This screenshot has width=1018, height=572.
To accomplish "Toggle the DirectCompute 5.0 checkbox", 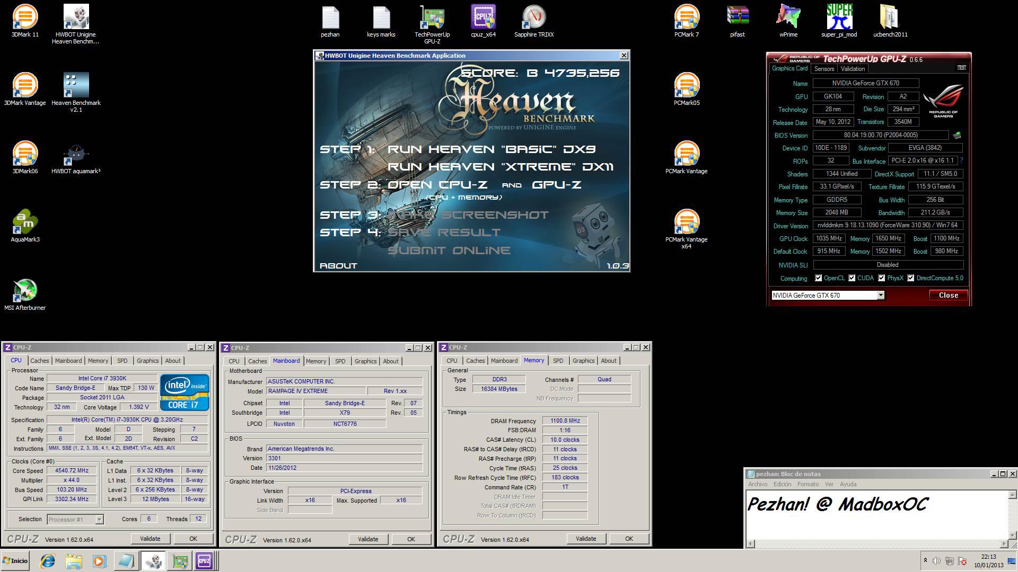I will click(x=911, y=278).
